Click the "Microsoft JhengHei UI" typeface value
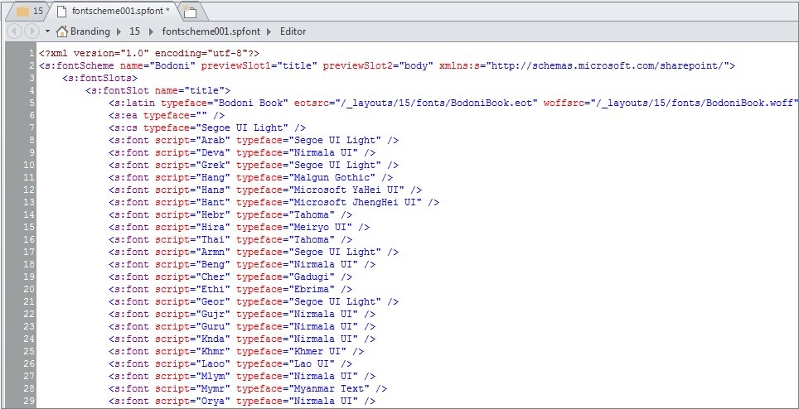The width and height of the screenshot is (799, 409). (356, 202)
